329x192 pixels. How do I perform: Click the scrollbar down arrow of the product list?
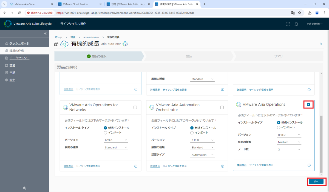point(321,174)
